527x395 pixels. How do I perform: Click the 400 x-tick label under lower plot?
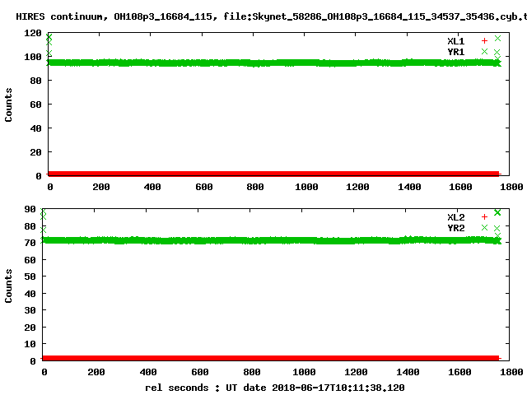148,372
